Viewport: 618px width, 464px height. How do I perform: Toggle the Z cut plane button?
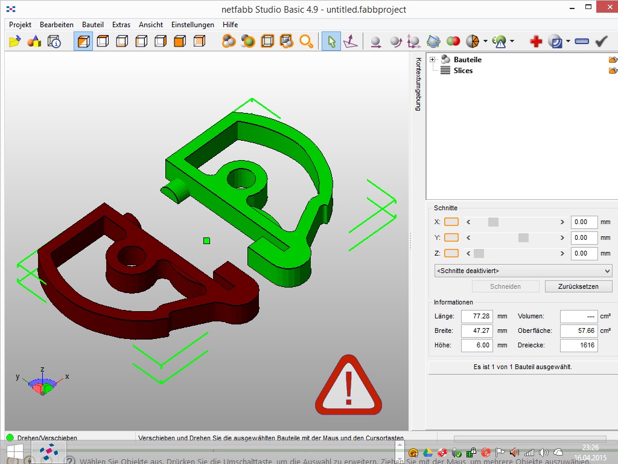coord(451,253)
